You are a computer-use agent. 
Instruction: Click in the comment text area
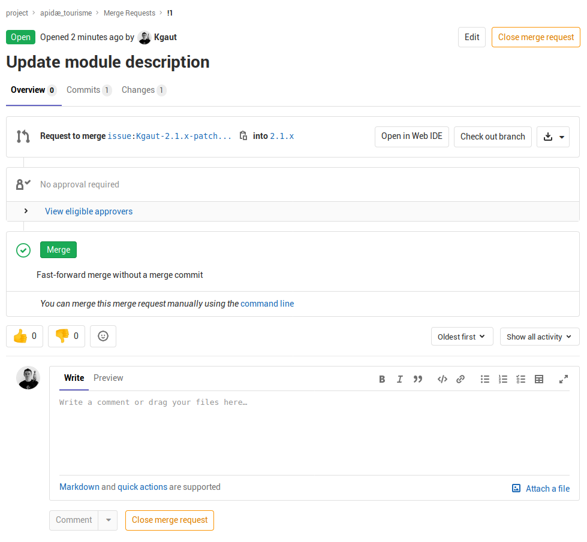(x=314, y=431)
